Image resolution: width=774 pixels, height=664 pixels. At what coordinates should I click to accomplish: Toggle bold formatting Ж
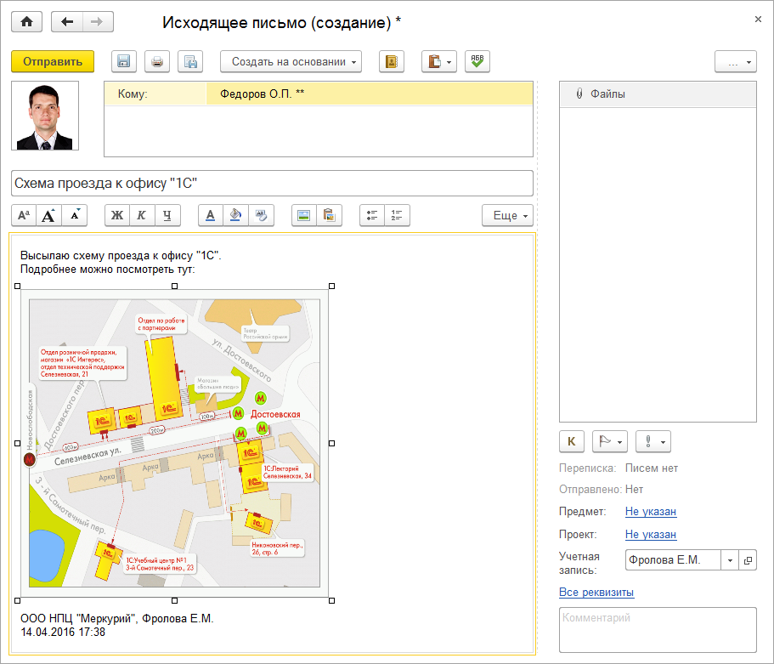click(117, 215)
